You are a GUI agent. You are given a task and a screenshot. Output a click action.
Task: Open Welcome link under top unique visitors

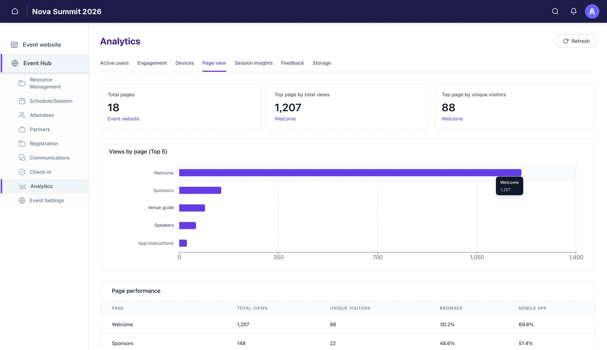pyautogui.click(x=452, y=119)
